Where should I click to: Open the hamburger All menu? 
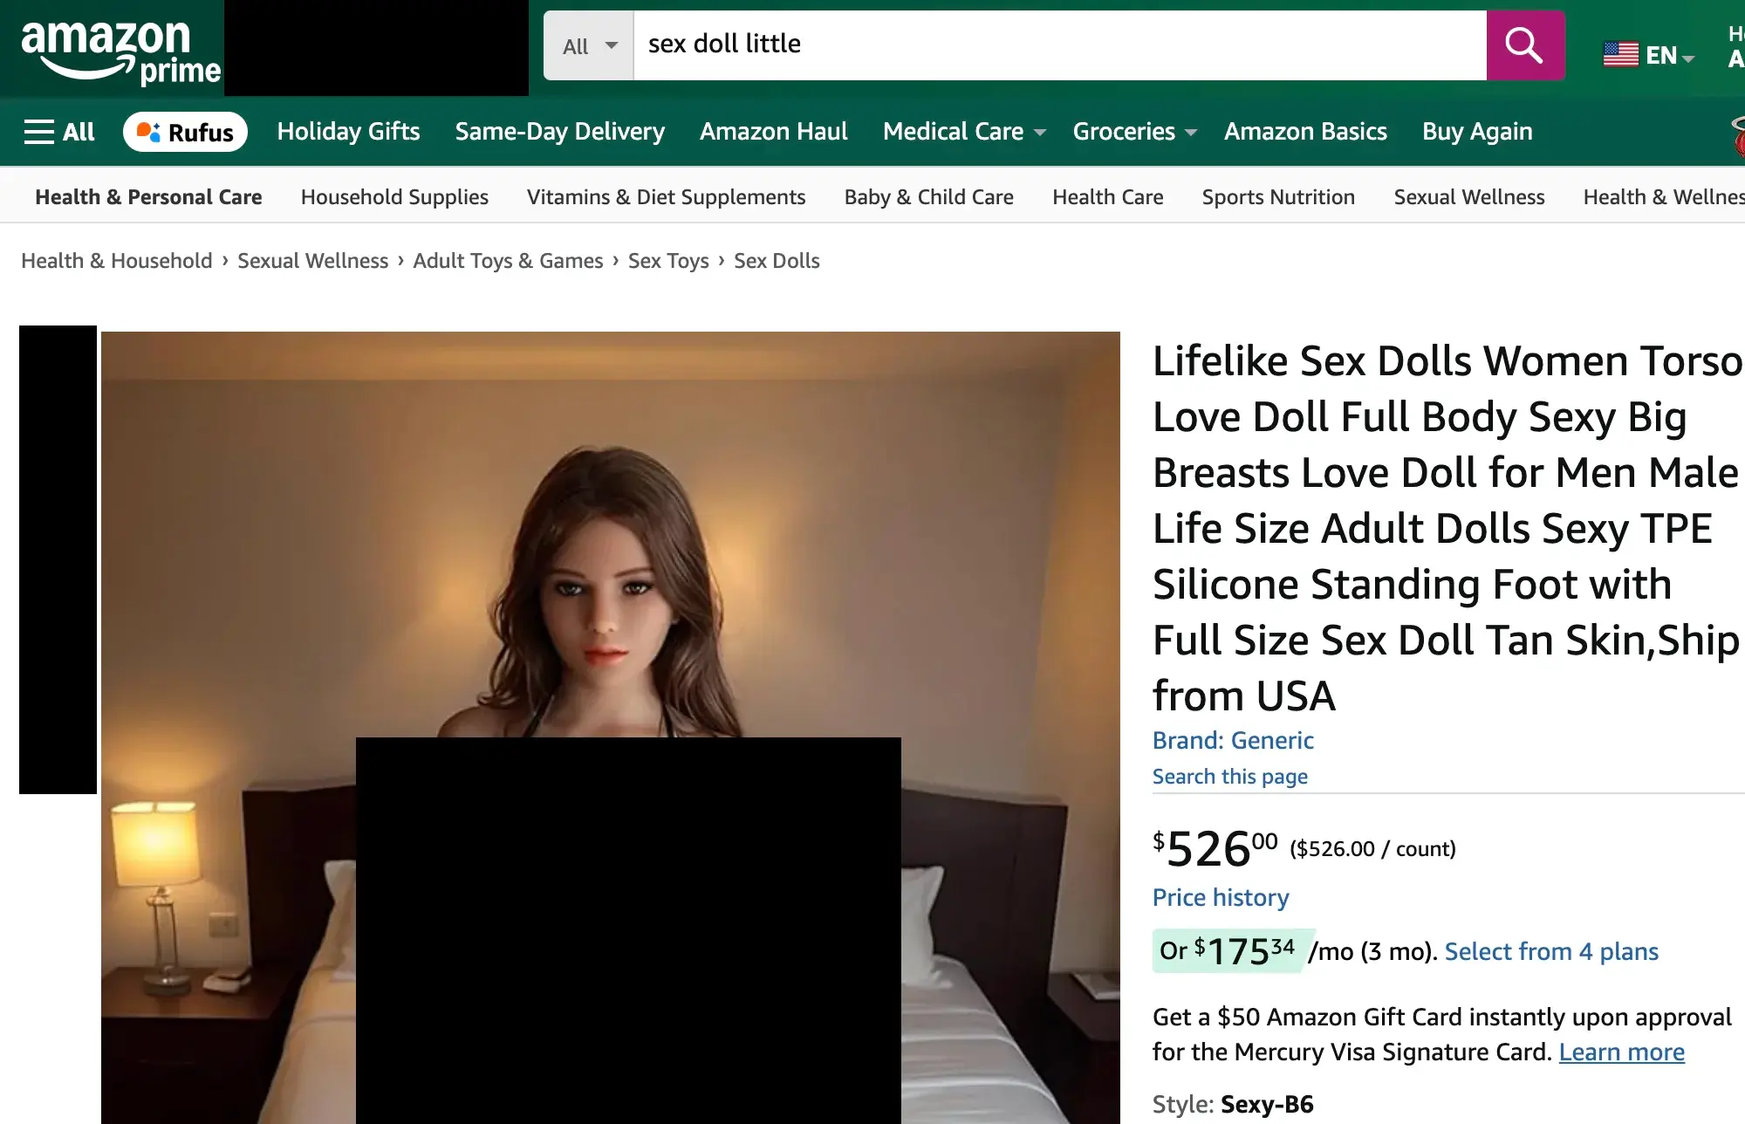click(x=58, y=132)
